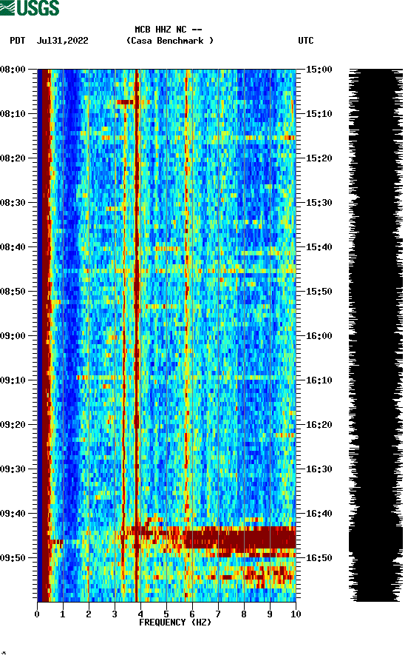The height and width of the screenshot is (661, 408).
Task: Click the '15:00' UTC time label
Action: point(319,69)
